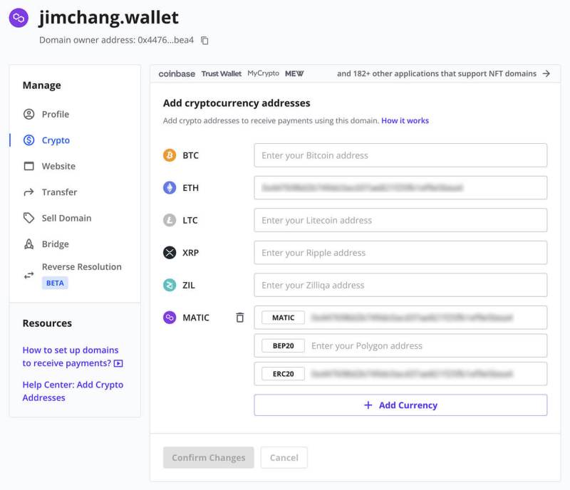Focus the Bitcoin address field
The width and height of the screenshot is (570, 490).
(400, 155)
